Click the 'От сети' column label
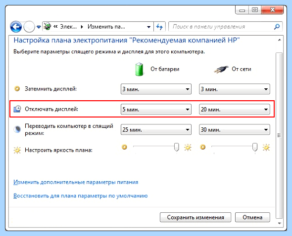The image size is (292, 236). 242,69
